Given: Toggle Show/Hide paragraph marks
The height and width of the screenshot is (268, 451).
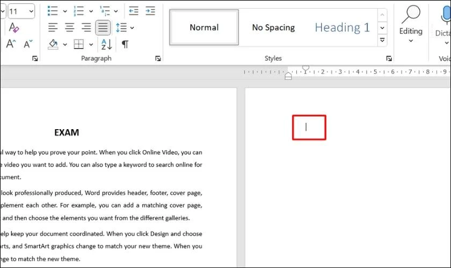Looking at the screenshot, I should (x=125, y=44).
